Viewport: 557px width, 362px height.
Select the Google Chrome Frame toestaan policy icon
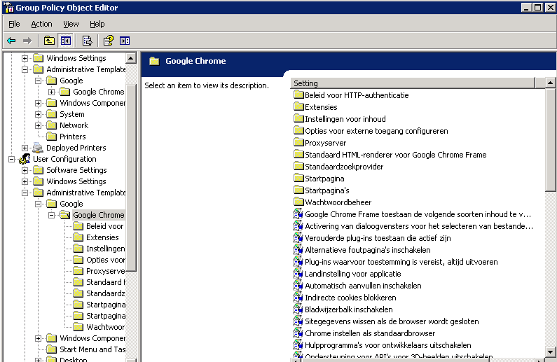(298, 214)
